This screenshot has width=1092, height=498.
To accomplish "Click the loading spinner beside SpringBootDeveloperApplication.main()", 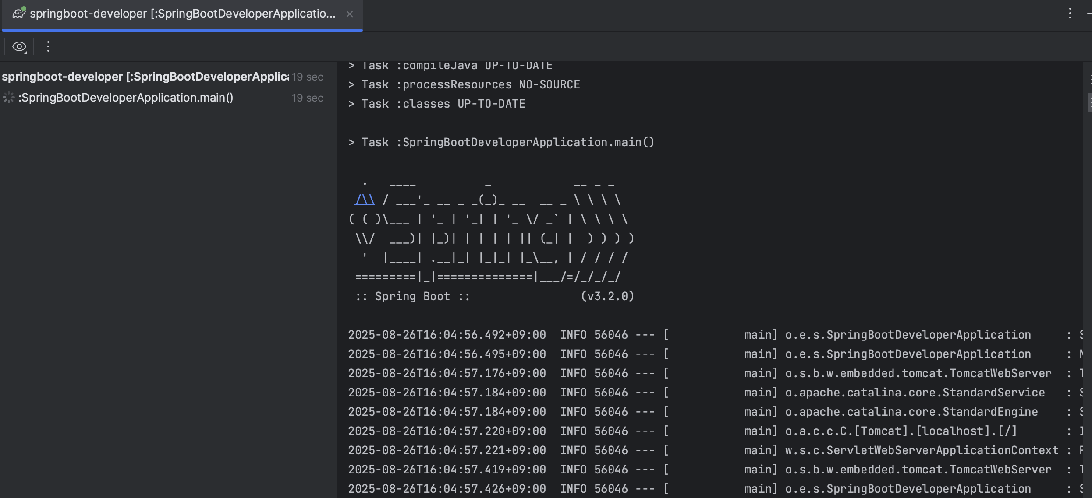I will 8,98.
